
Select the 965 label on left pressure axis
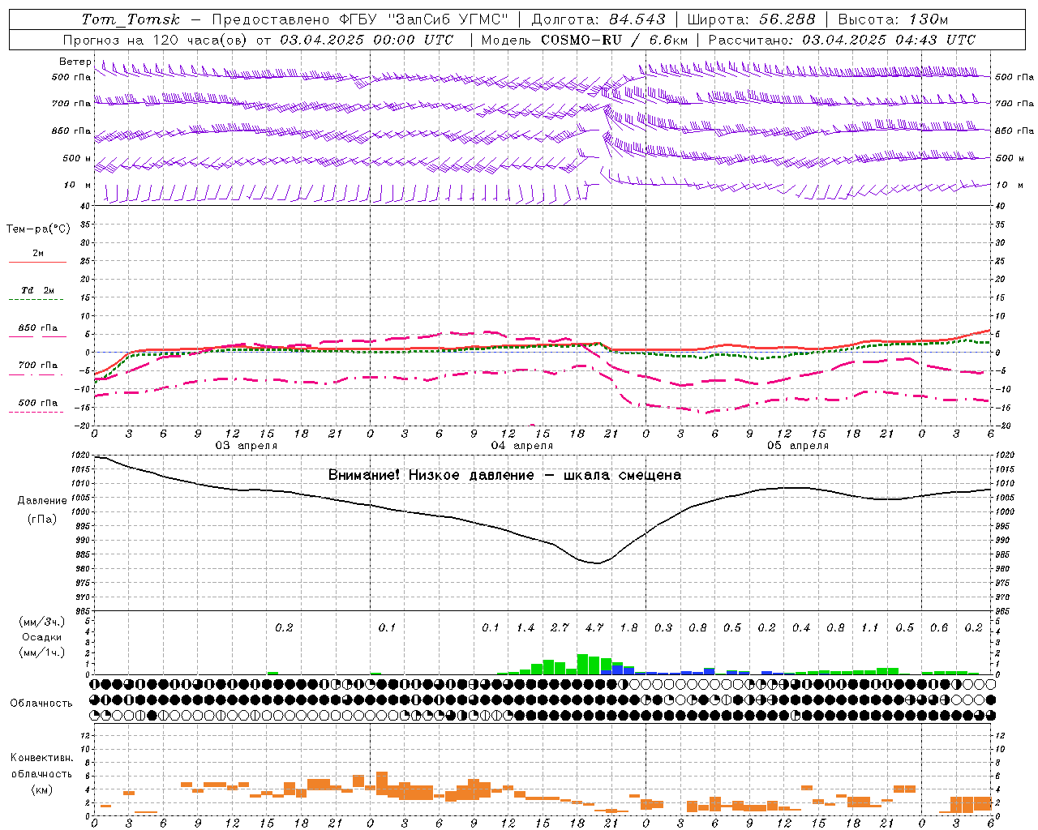coord(81,611)
